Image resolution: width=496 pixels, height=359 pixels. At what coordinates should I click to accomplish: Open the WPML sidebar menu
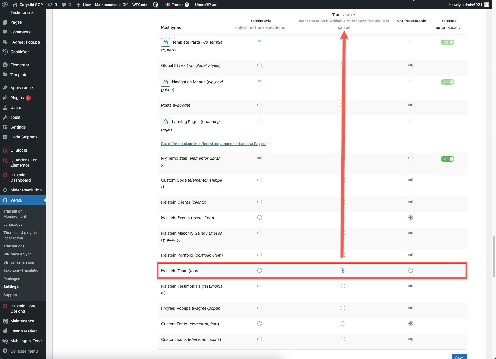coord(23,200)
